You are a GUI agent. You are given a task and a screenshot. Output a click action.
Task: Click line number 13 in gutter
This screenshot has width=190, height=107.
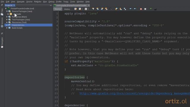pyautogui.click(x=56, y=62)
